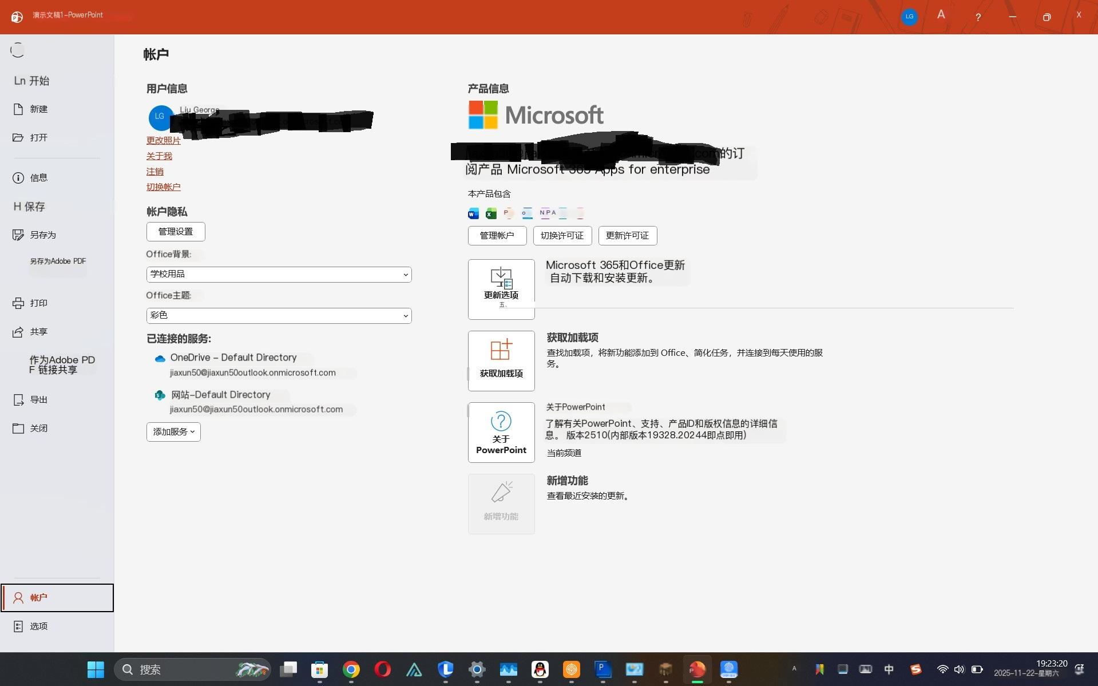Expand the Office theme (Office主题) dropdown
This screenshot has height=686, width=1098.
279,316
